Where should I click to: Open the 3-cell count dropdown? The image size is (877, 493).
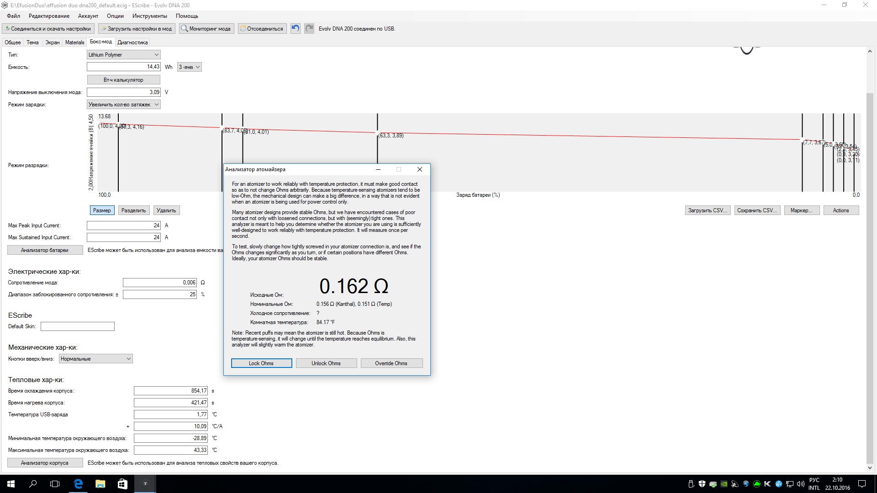(x=190, y=67)
